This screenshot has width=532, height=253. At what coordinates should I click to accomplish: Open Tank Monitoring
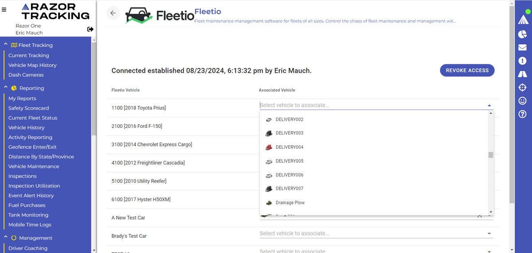(28, 215)
